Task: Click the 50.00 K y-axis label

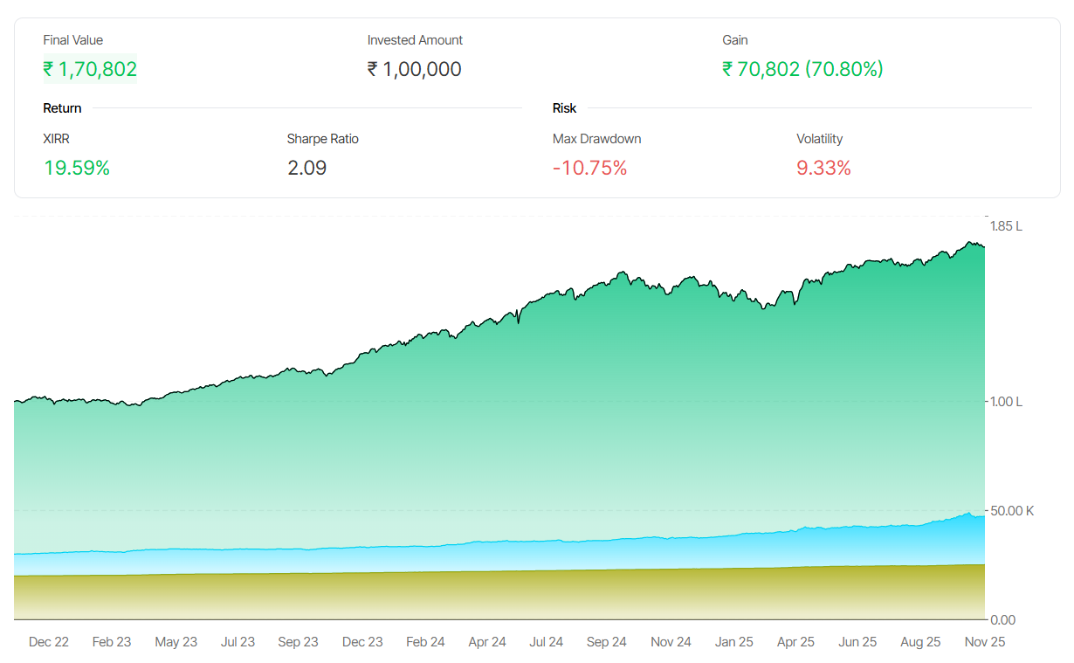Action: pos(1011,511)
